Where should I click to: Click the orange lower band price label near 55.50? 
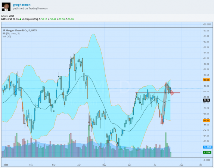click(207, 121)
